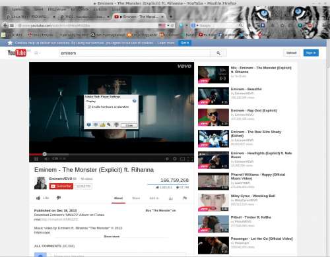Click the vevo logo on the video
The width and height of the screenshot is (330, 257).
[x=184, y=66]
